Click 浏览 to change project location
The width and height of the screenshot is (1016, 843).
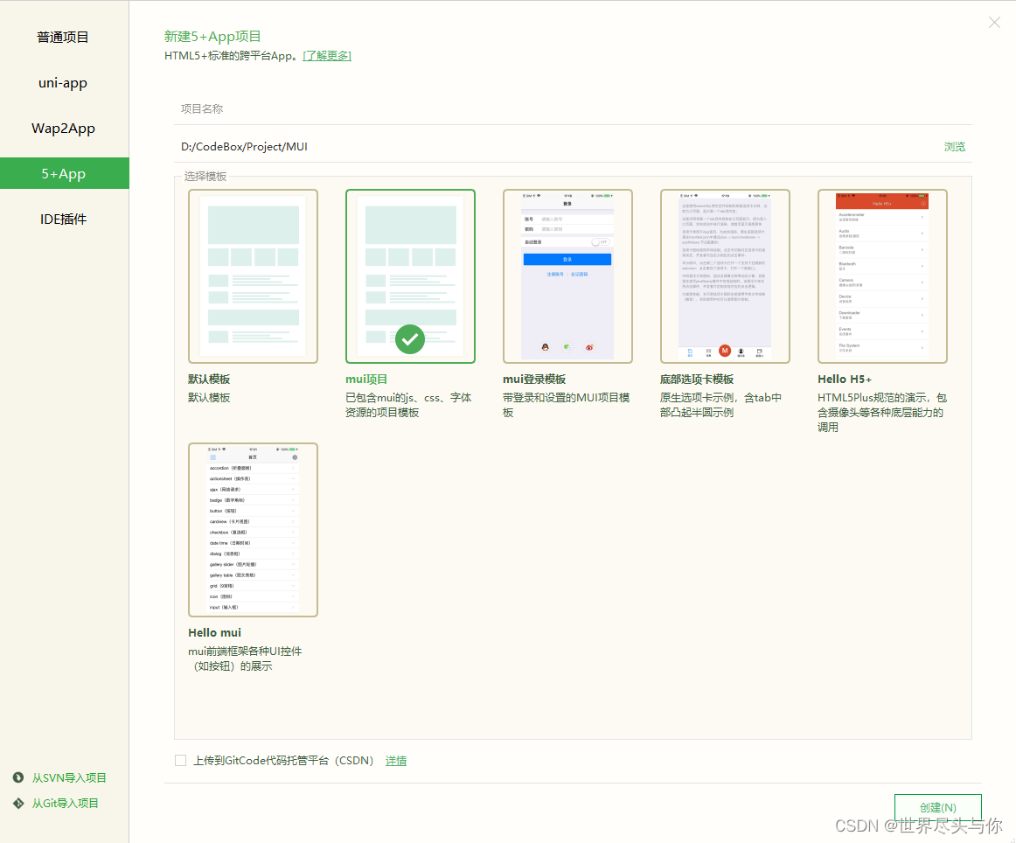(955, 146)
